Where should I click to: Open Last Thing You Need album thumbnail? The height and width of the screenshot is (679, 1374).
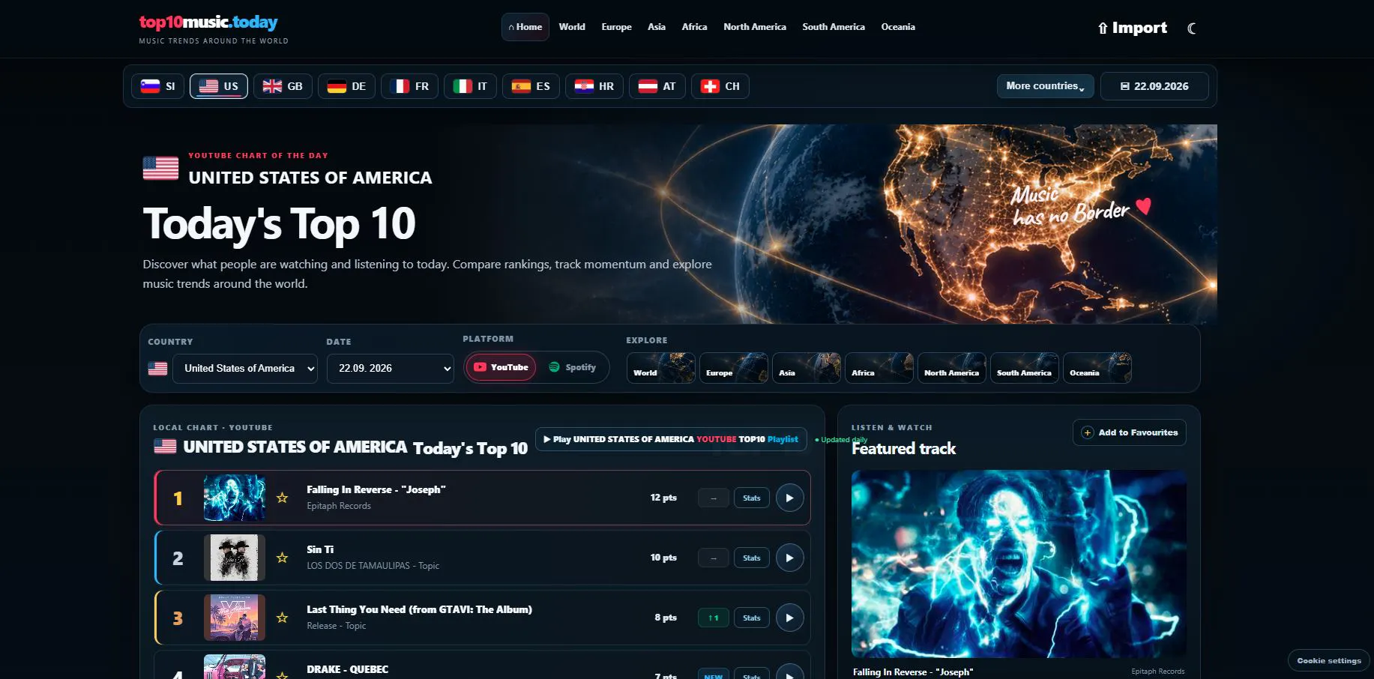(x=235, y=618)
